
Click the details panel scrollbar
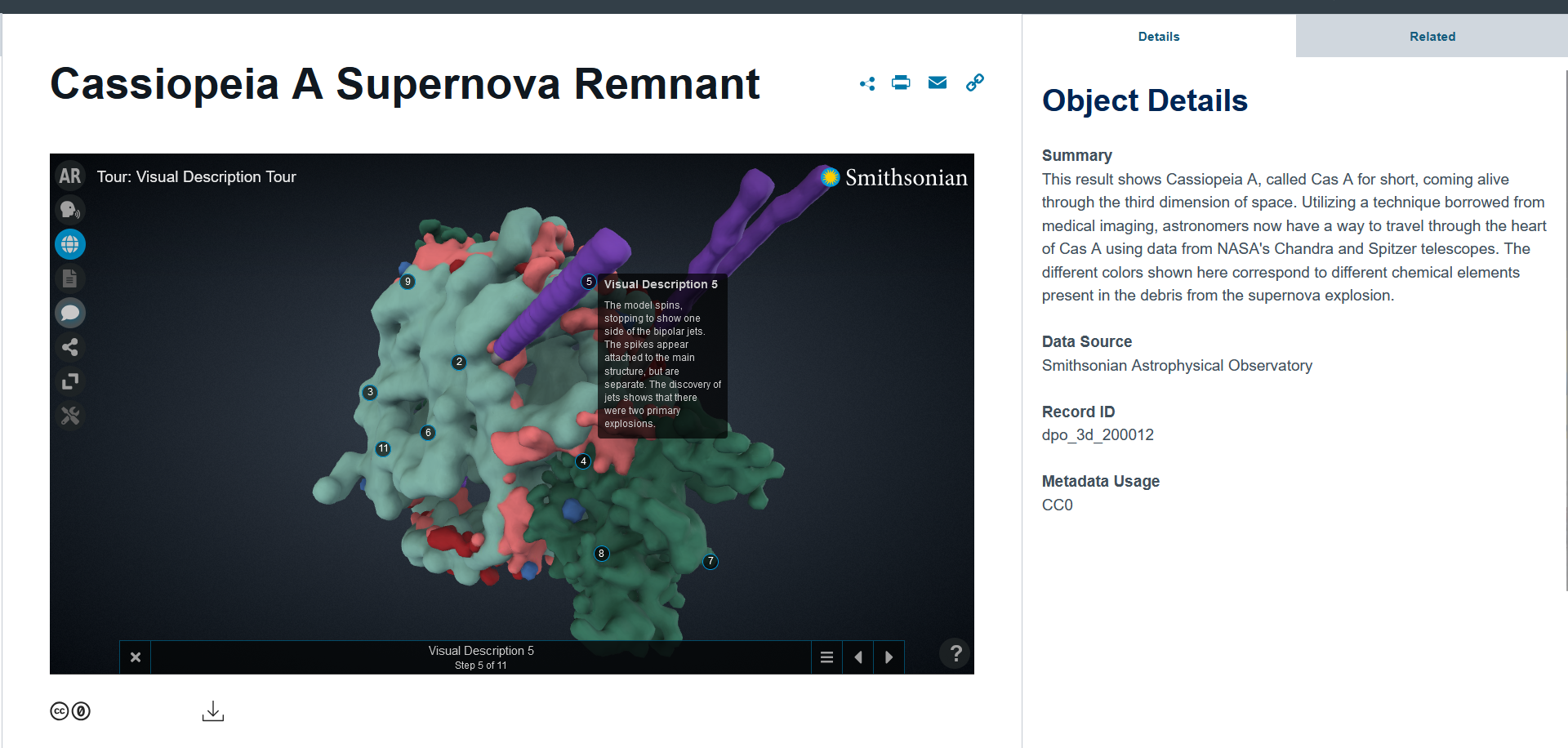tap(1566, 330)
